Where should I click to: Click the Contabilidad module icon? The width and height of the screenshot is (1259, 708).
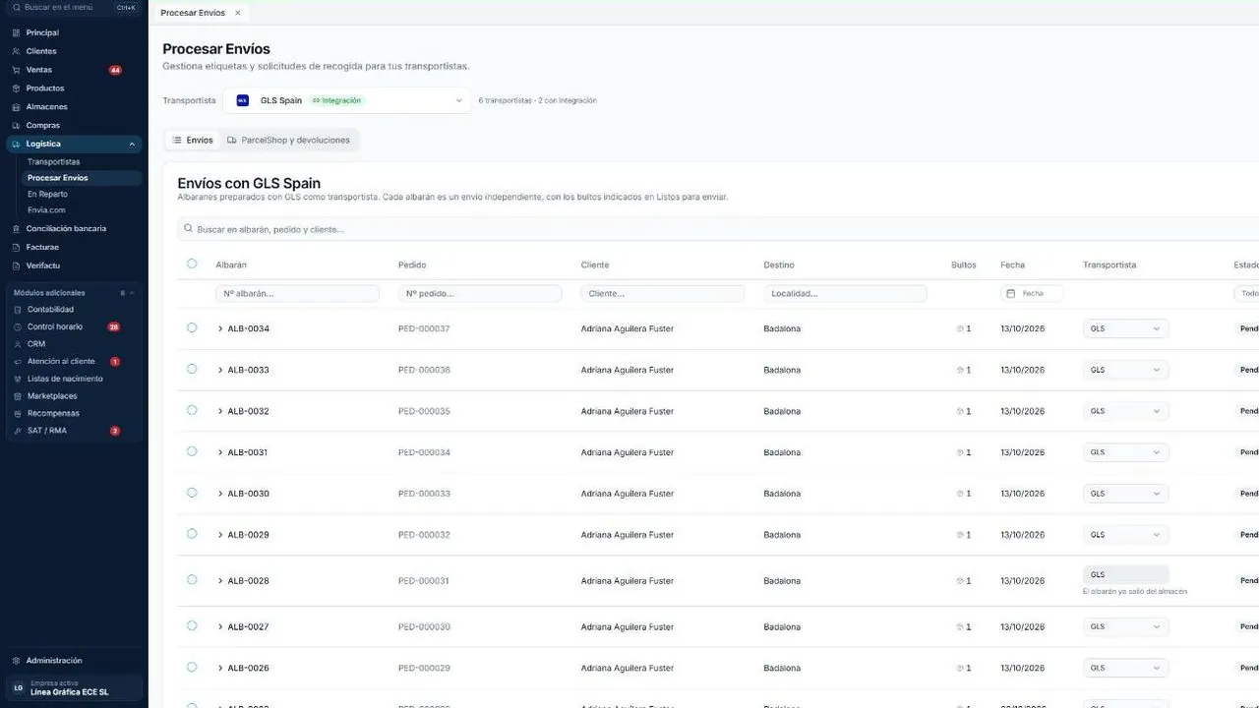tap(17, 310)
